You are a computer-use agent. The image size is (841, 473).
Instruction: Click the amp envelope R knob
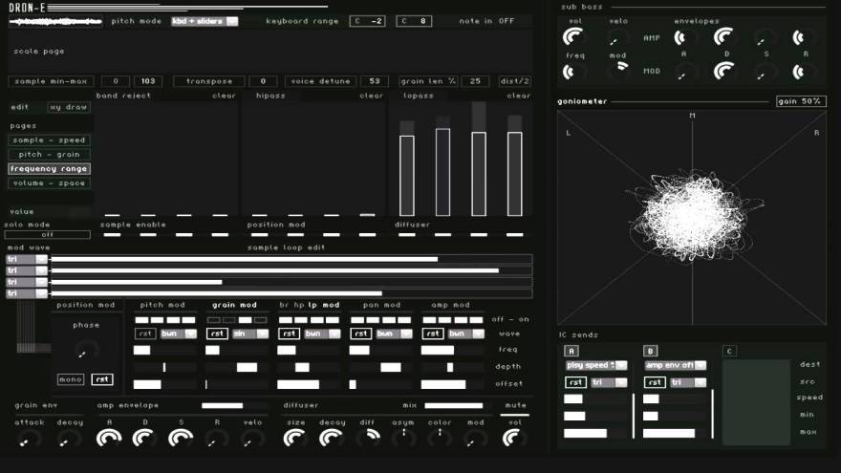(x=216, y=440)
